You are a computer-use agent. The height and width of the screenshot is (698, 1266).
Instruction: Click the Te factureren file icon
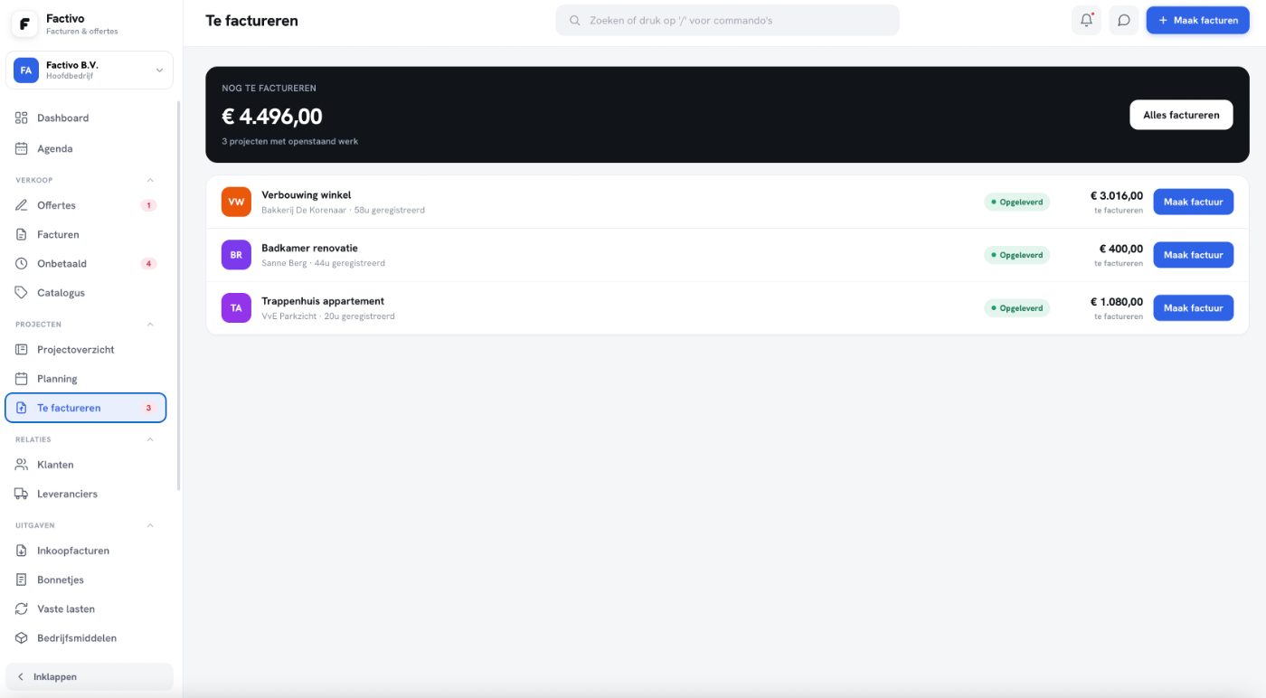point(22,408)
